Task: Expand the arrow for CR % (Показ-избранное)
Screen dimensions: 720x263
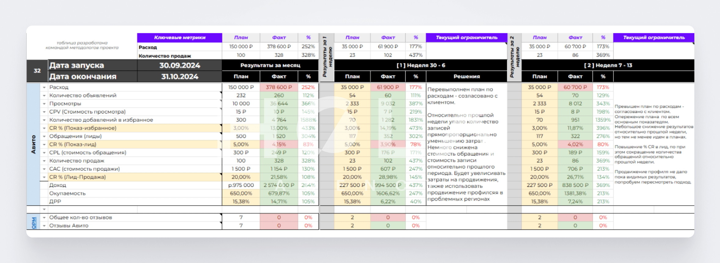Action: tap(44, 128)
